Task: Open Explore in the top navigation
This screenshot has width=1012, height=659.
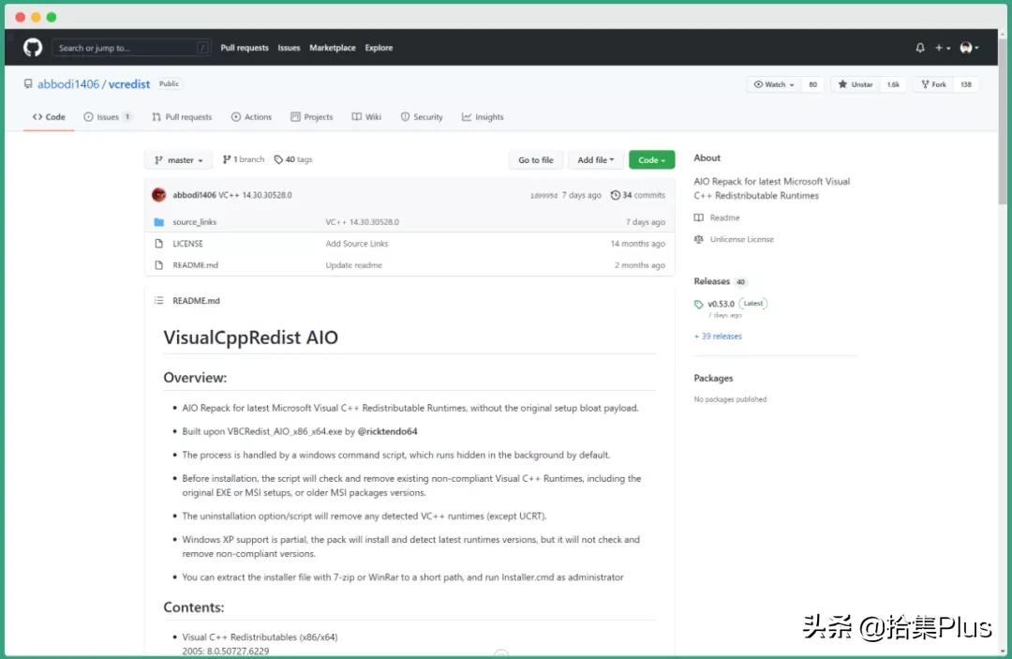Action: tap(379, 48)
